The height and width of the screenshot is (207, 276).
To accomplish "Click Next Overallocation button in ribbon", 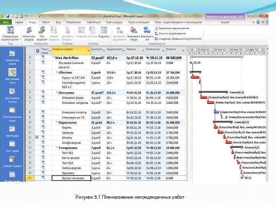I will (178, 39).
